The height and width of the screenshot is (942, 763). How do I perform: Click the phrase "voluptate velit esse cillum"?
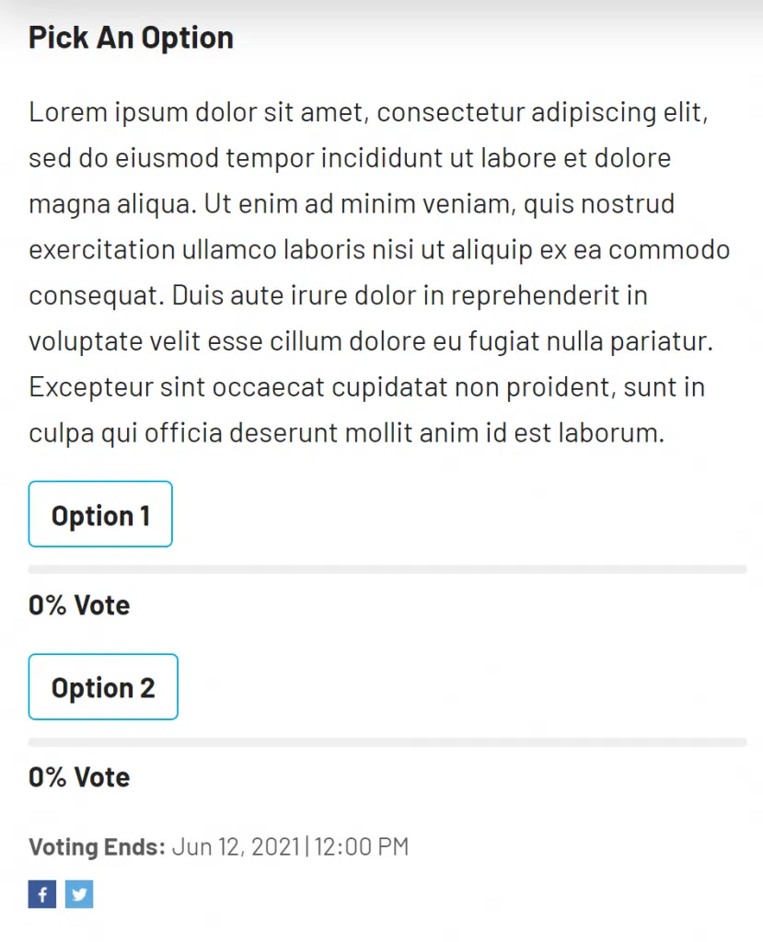click(197, 341)
